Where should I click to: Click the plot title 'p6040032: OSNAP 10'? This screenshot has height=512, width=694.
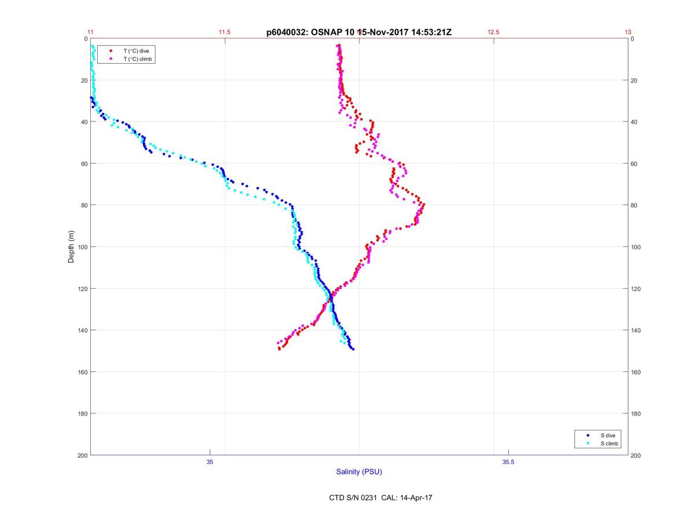(311, 32)
